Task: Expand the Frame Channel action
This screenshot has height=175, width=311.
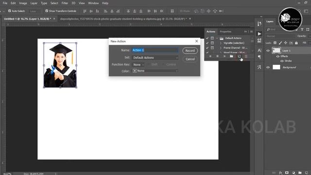Action: [x=221, y=48]
